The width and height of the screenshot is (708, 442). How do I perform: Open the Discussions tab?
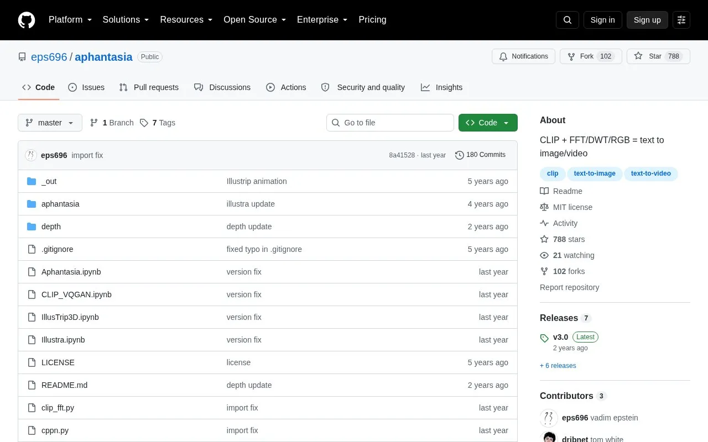[x=222, y=87]
